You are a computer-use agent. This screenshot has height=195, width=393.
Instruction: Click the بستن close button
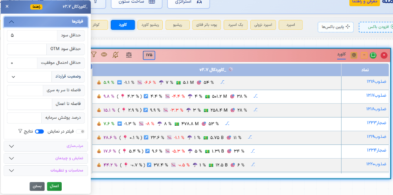coord(37,186)
